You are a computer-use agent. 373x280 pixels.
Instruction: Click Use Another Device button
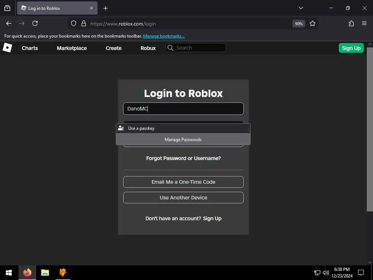tap(184, 198)
